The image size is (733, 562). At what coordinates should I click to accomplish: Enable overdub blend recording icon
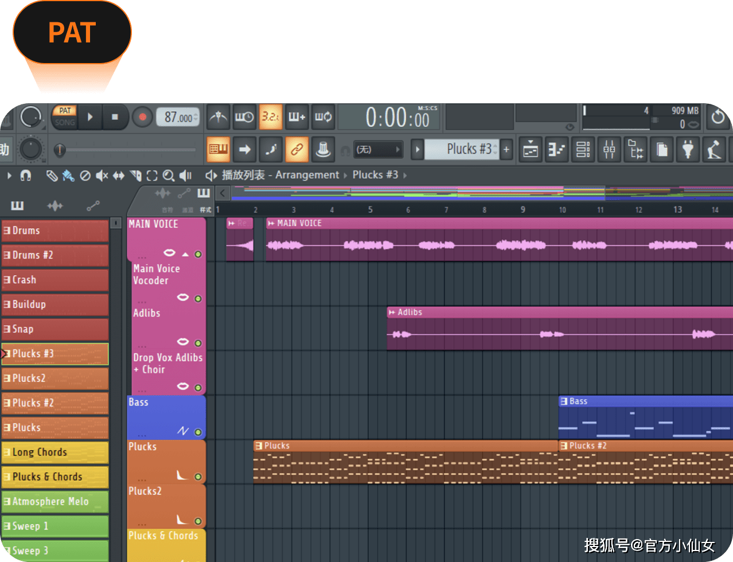pyautogui.click(x=297, y=117)
